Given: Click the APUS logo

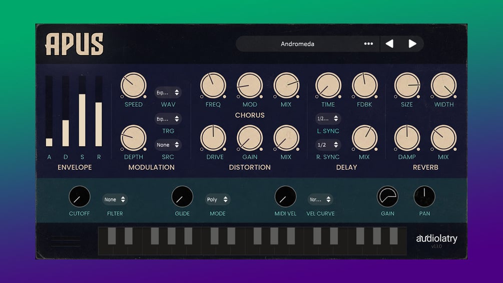Looking at the screenshot, I should click(x=75, y=44).
